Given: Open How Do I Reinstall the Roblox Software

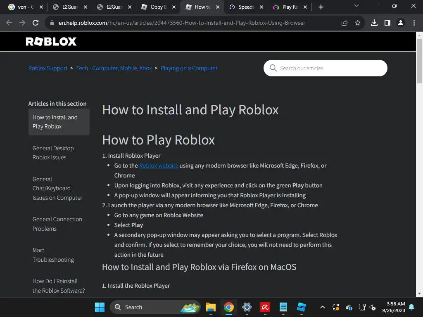Looking at the screenshot, I should coord(59,286).
